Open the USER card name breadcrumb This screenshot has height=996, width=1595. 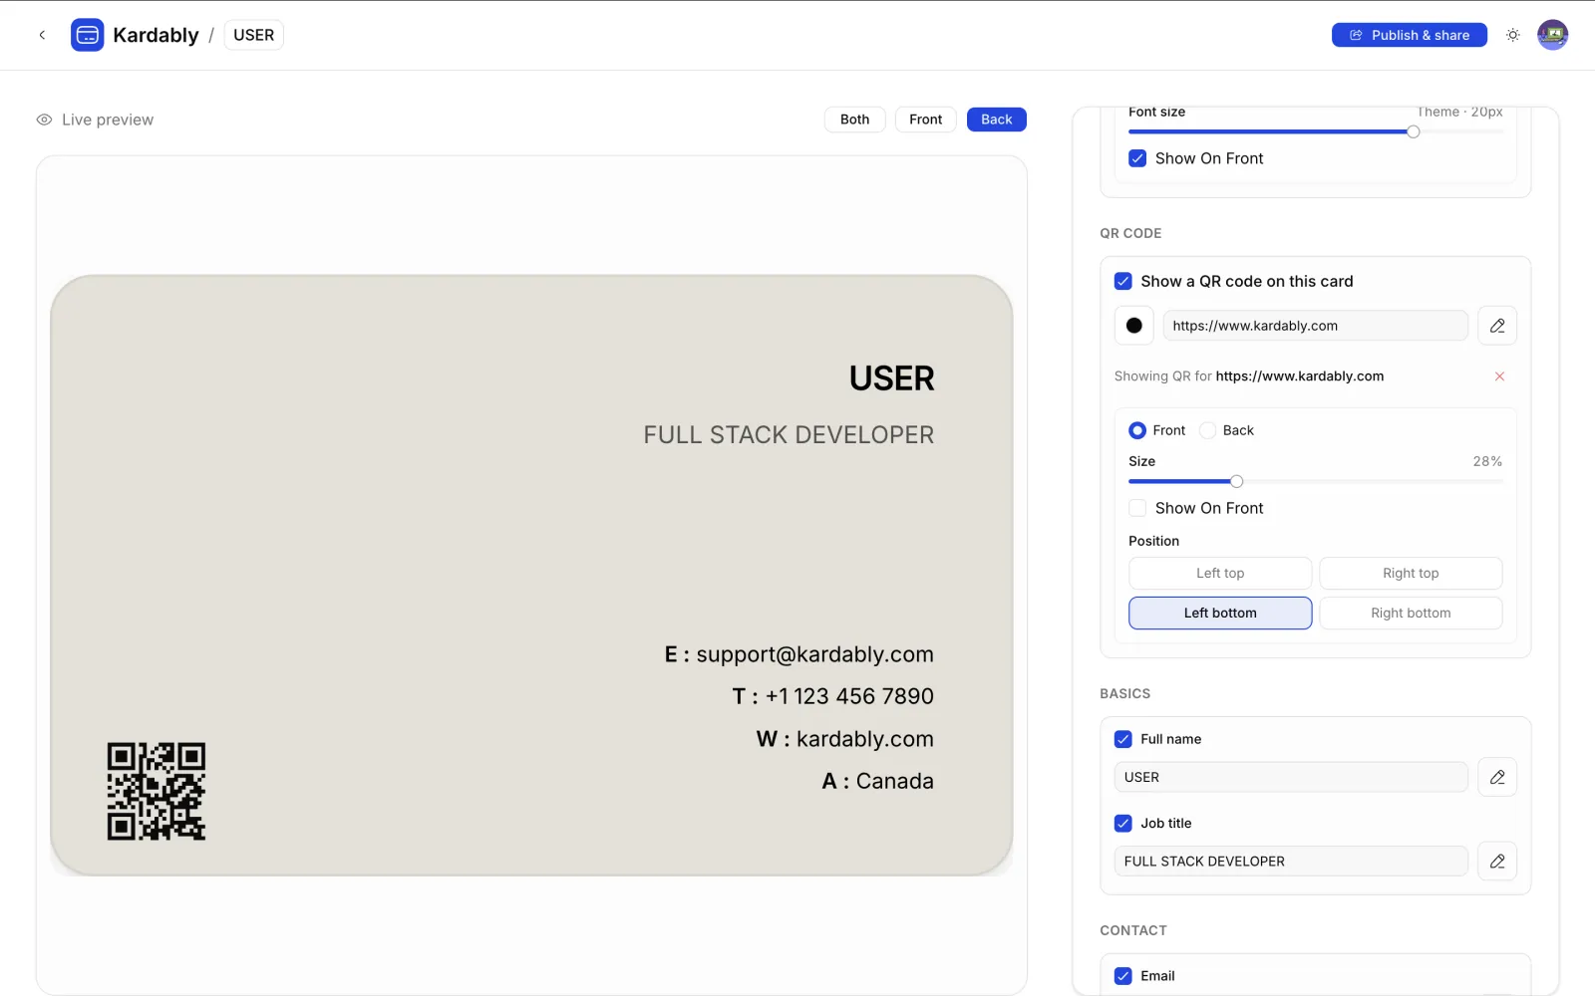tap(253, 35)
